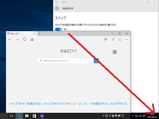
Task: Open the Edge More actions menu
Action: pyautogui.click(x=127, y=39)
